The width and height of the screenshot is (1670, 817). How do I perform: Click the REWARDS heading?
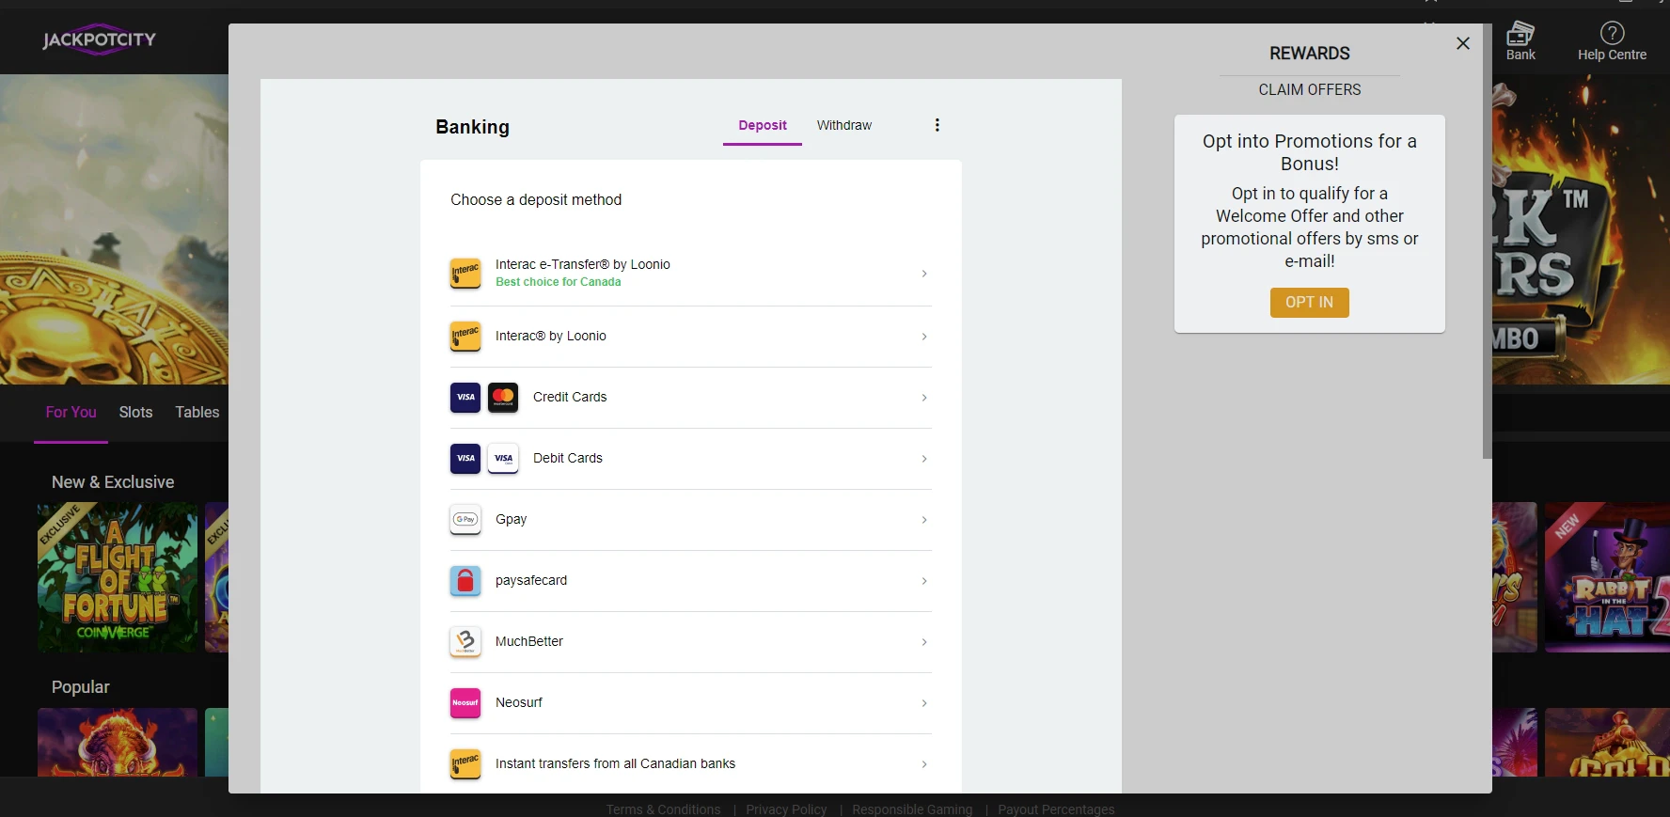click(x=1310, y=54)
